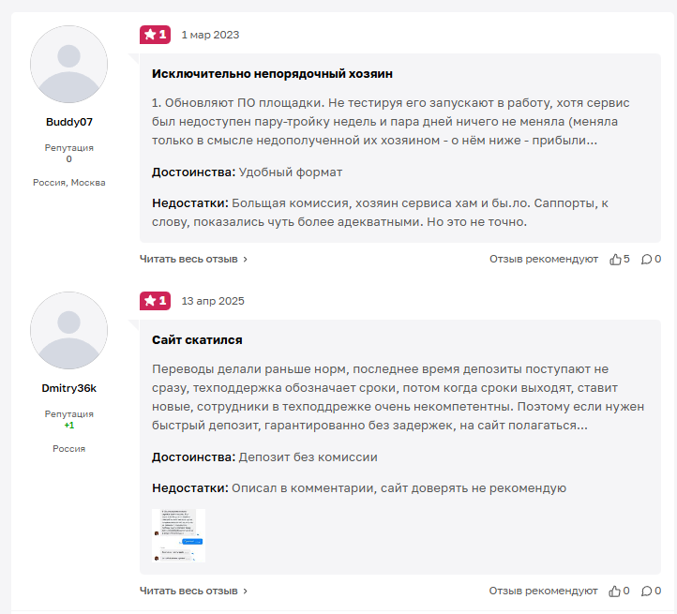
Task: Click the date "13 апр 2025"
Action: pyautogui.click(x=213, y=301)
